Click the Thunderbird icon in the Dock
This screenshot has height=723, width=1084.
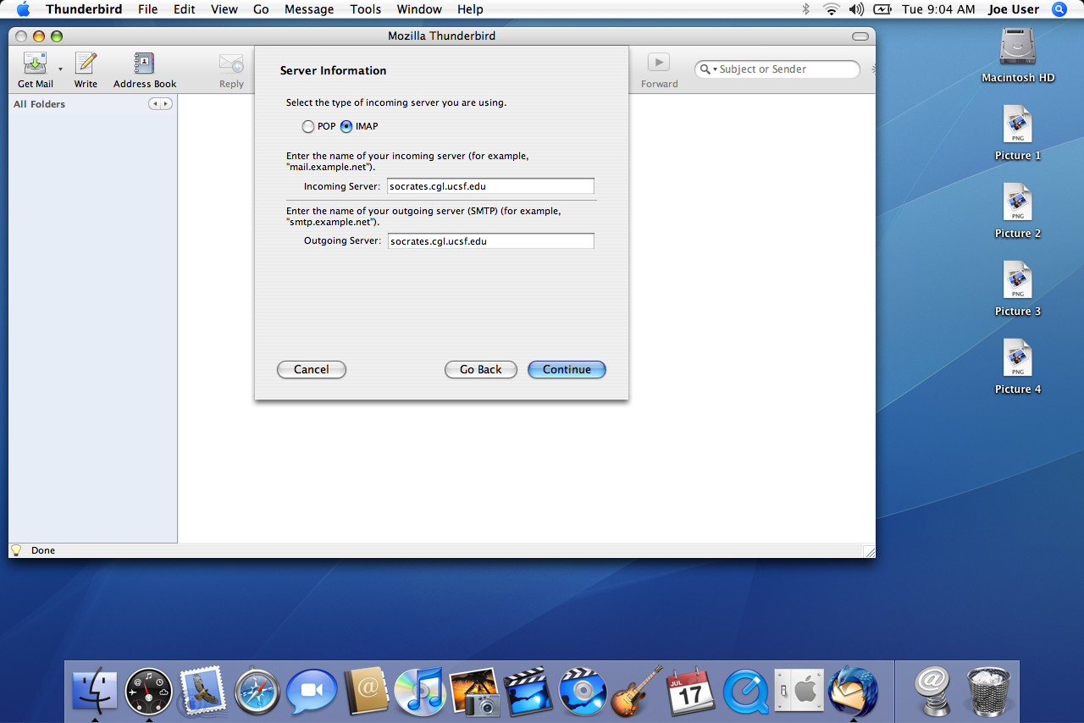point(854,690)
